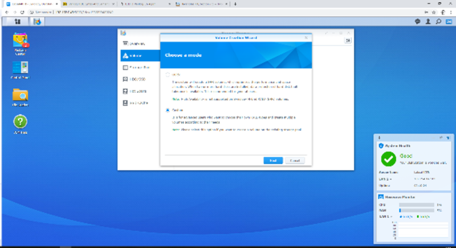Click the Storage Manager window logo icon

coord(123,33)
